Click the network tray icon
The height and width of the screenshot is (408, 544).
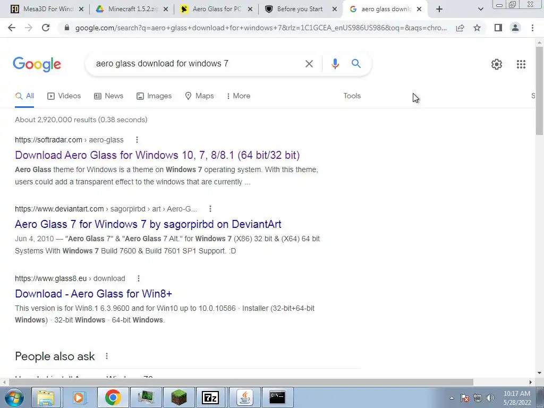coord(478,398)
